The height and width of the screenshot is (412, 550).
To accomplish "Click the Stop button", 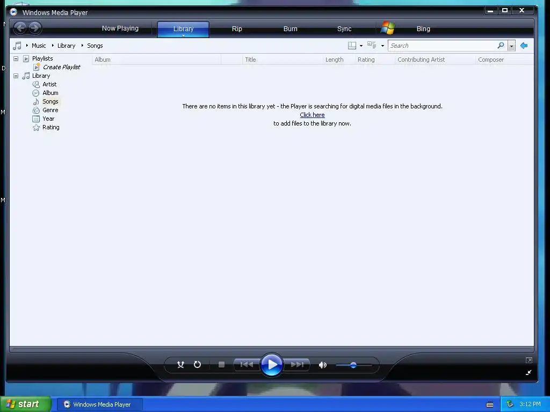I will (221, 365).
